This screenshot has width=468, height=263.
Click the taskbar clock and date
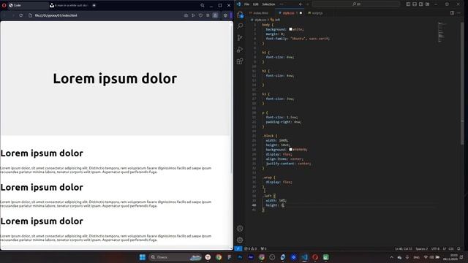coord(450,257)
